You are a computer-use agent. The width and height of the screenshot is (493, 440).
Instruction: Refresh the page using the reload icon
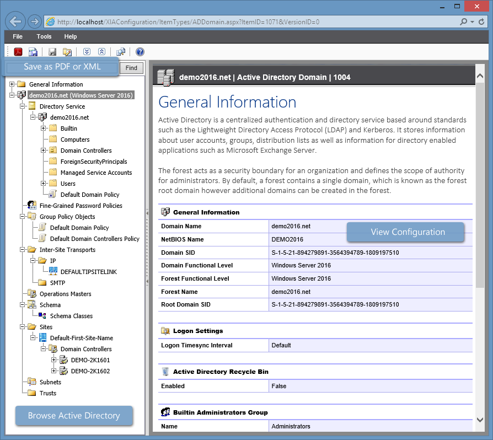coord(481,22)
